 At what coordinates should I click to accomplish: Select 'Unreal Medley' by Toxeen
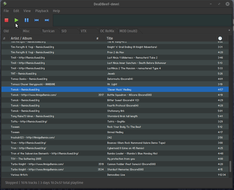coord(115,132)
